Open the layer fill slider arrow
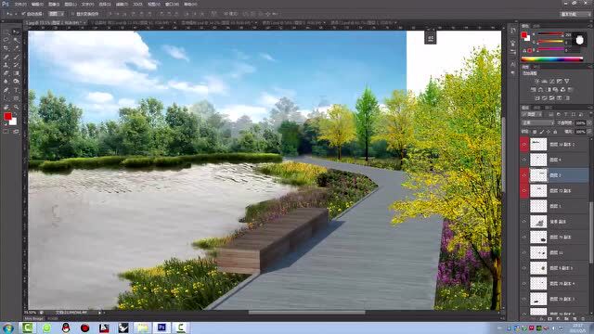This screenshot has height=334, width=594. [589, 132]
